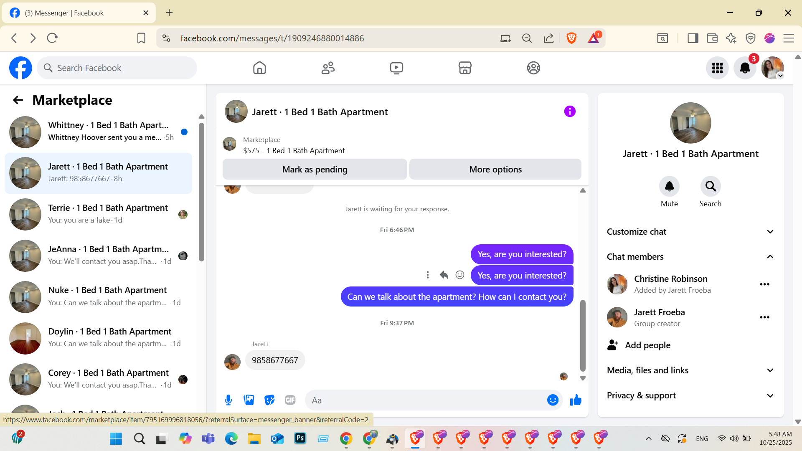Open the notifications bell with 3 badge
The image size is (802, 451).
click(745, 68)
